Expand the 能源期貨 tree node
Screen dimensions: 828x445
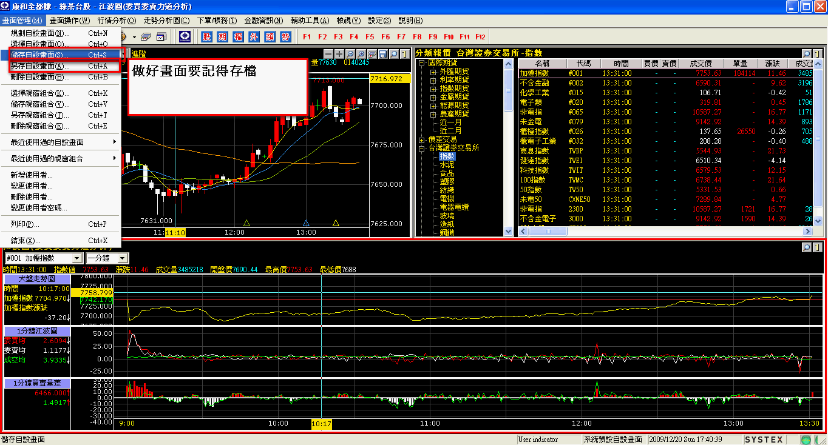(x=433, y=105)
